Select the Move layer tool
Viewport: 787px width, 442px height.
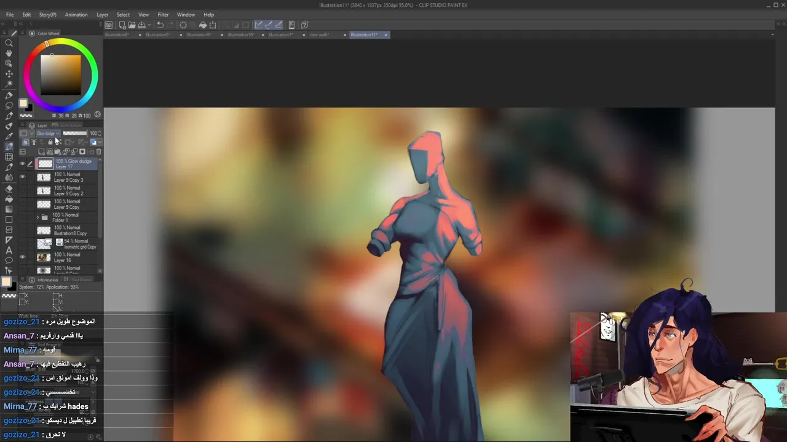9,74
